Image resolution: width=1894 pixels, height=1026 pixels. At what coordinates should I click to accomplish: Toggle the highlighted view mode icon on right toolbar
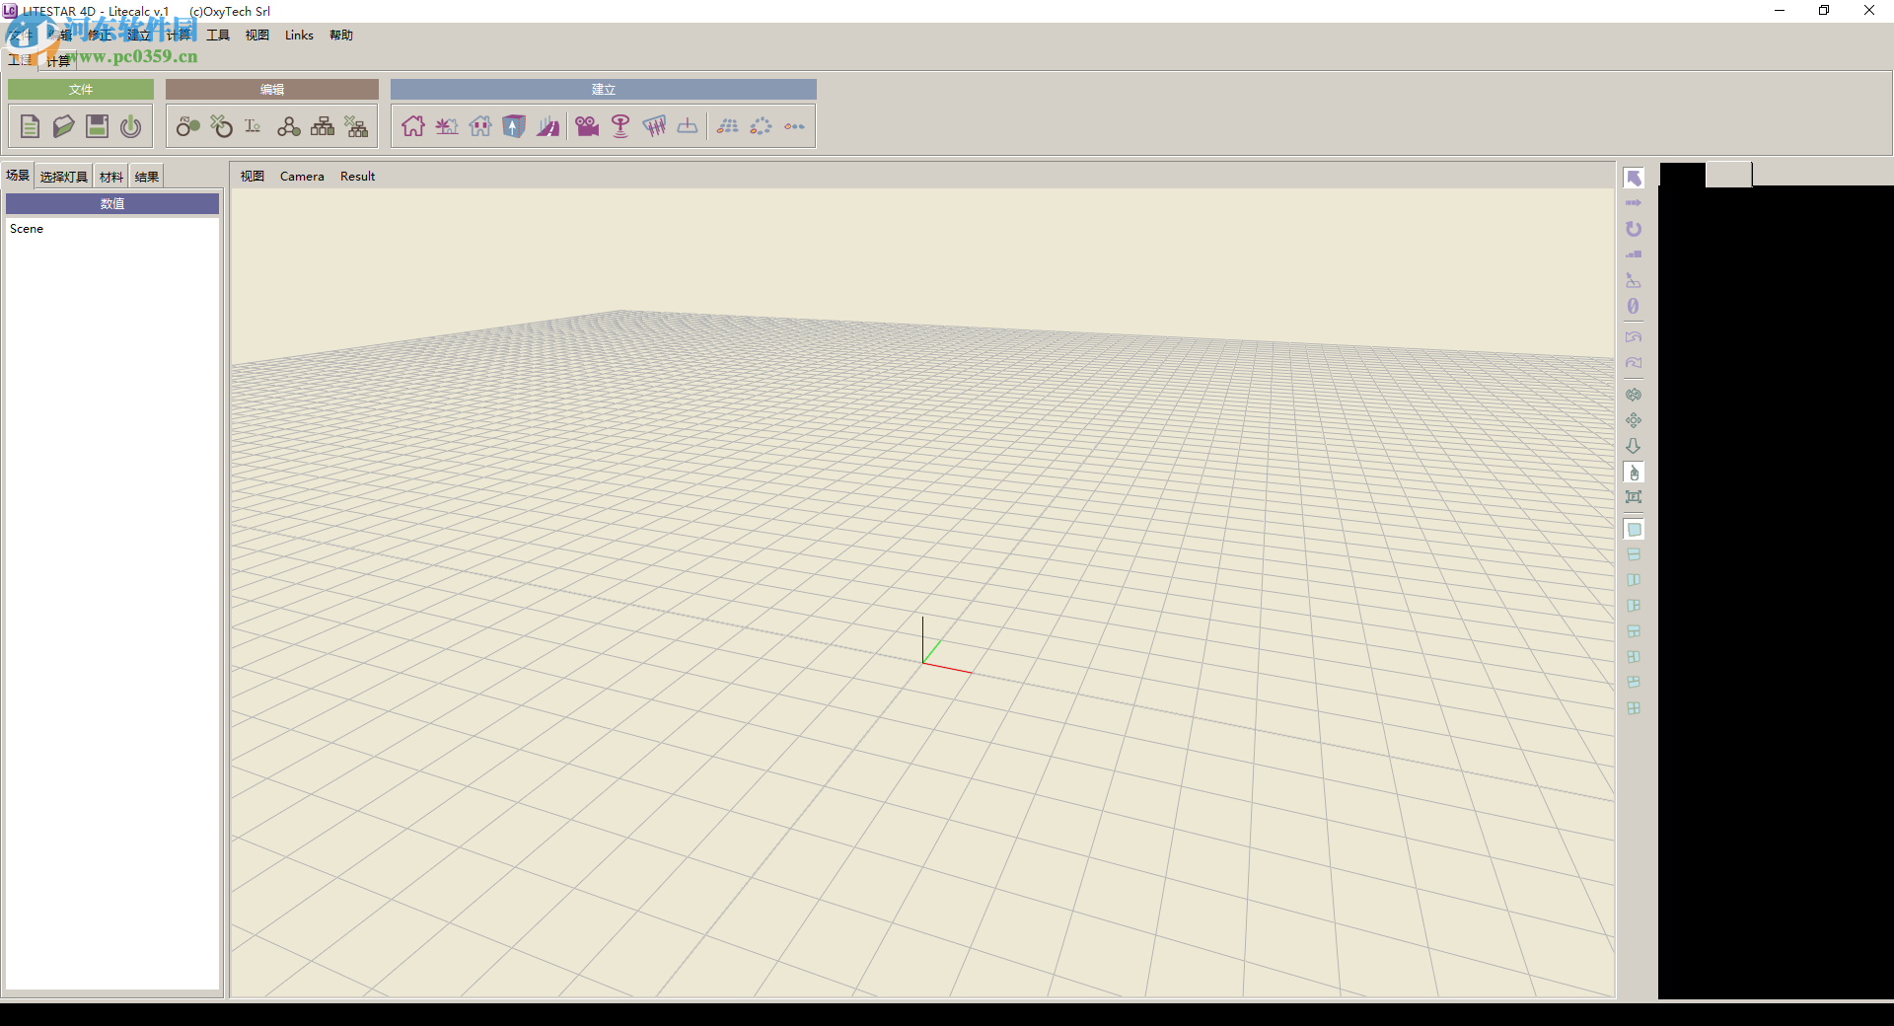point(1635,530)
